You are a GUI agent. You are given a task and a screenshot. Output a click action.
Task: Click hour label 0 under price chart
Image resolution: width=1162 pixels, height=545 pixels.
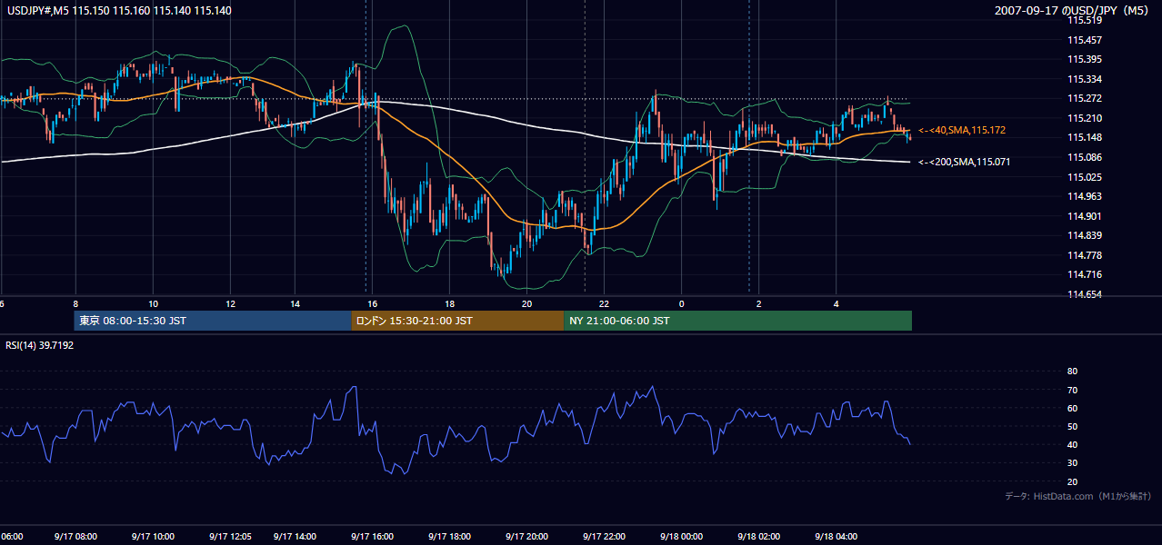pyautogui.click(x=681, y=303)
